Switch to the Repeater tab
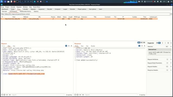Image resolution: width=173 pixels, height=97 pixels. (33, 9)
